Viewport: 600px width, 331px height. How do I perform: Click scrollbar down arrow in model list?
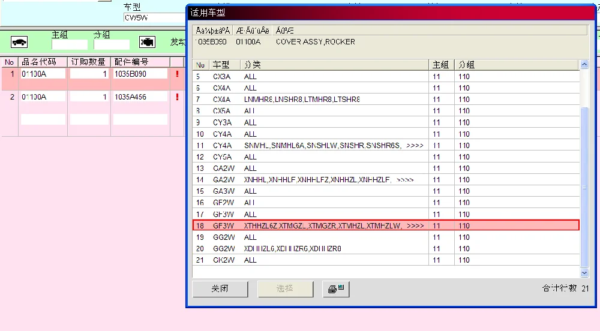tap(584, 273)
